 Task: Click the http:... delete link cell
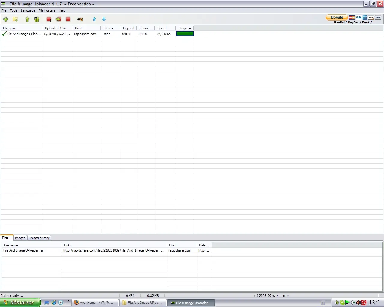click(204, 250)
